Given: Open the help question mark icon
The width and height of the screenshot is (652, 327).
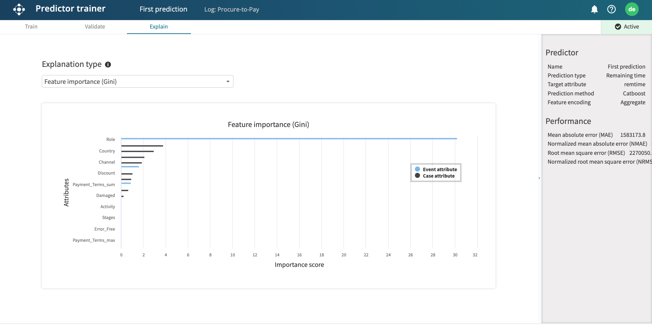Looking at the screenshot, I should 611,9.
